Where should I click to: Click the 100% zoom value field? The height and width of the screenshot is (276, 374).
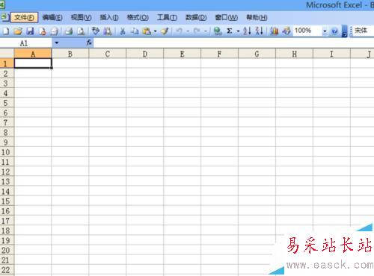point(307,31)
